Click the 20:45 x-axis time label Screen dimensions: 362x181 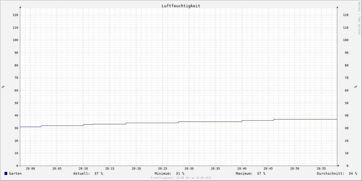268,169
